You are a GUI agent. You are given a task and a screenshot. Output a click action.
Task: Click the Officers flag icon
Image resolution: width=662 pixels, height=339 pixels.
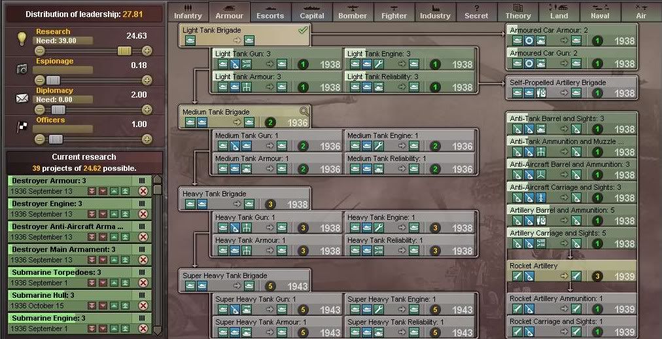22,127
